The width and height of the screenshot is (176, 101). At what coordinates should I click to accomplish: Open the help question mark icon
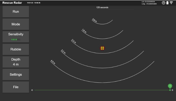pos(163,3)
